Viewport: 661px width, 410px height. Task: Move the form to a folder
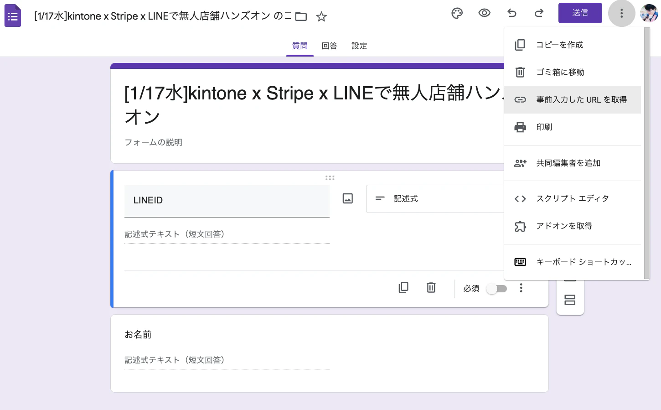point(301,16)
